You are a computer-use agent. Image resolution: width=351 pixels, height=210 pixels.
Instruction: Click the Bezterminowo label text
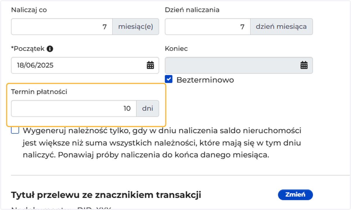click(x=205, y=80)
